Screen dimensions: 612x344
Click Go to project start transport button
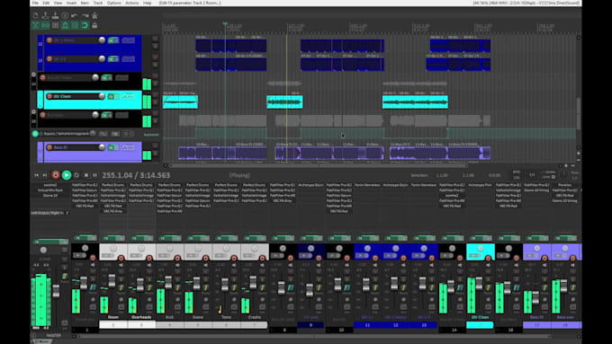tap(37, 175)
